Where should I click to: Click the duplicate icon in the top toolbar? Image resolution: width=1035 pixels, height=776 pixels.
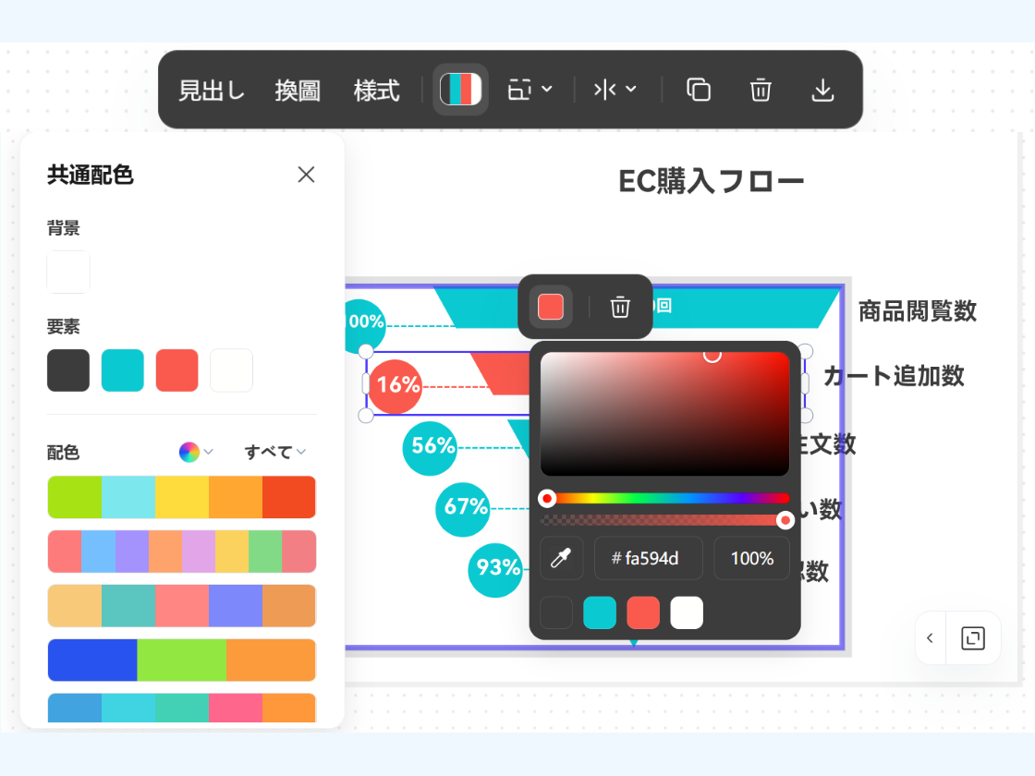point(699,89)
